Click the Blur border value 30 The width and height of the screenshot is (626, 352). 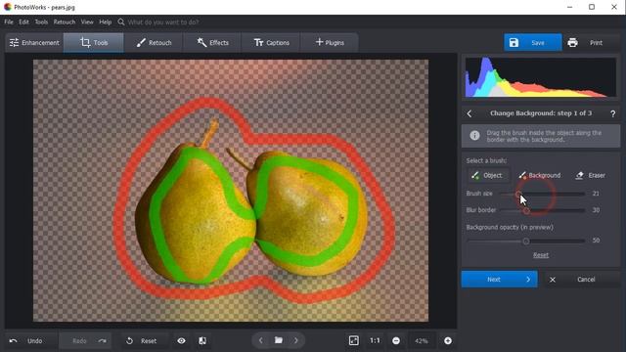pyautogui.click(x=596, y=210)
